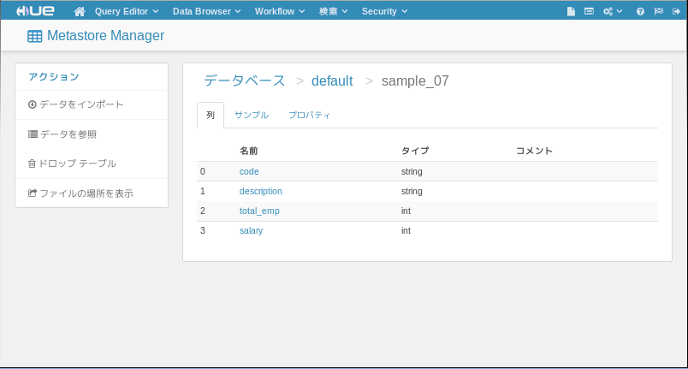Image resolution: width=688 pixels, height=369 pixels.
Task: Click the コメント column header
Action: click(x=535, y=151)
